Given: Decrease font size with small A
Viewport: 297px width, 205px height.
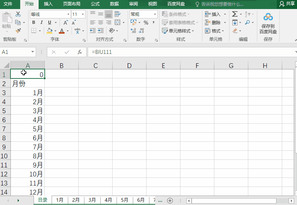Looking at the screenshot, I should (x=74, y=22).
